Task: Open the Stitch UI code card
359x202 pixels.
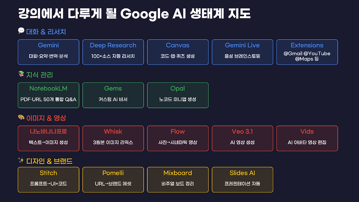Action: click(49, 180)
